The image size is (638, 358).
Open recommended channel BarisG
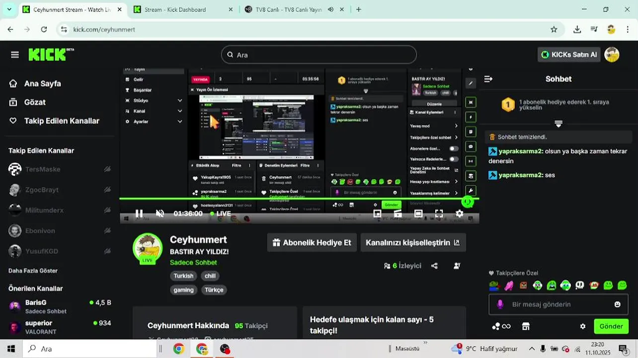(60, 306)
